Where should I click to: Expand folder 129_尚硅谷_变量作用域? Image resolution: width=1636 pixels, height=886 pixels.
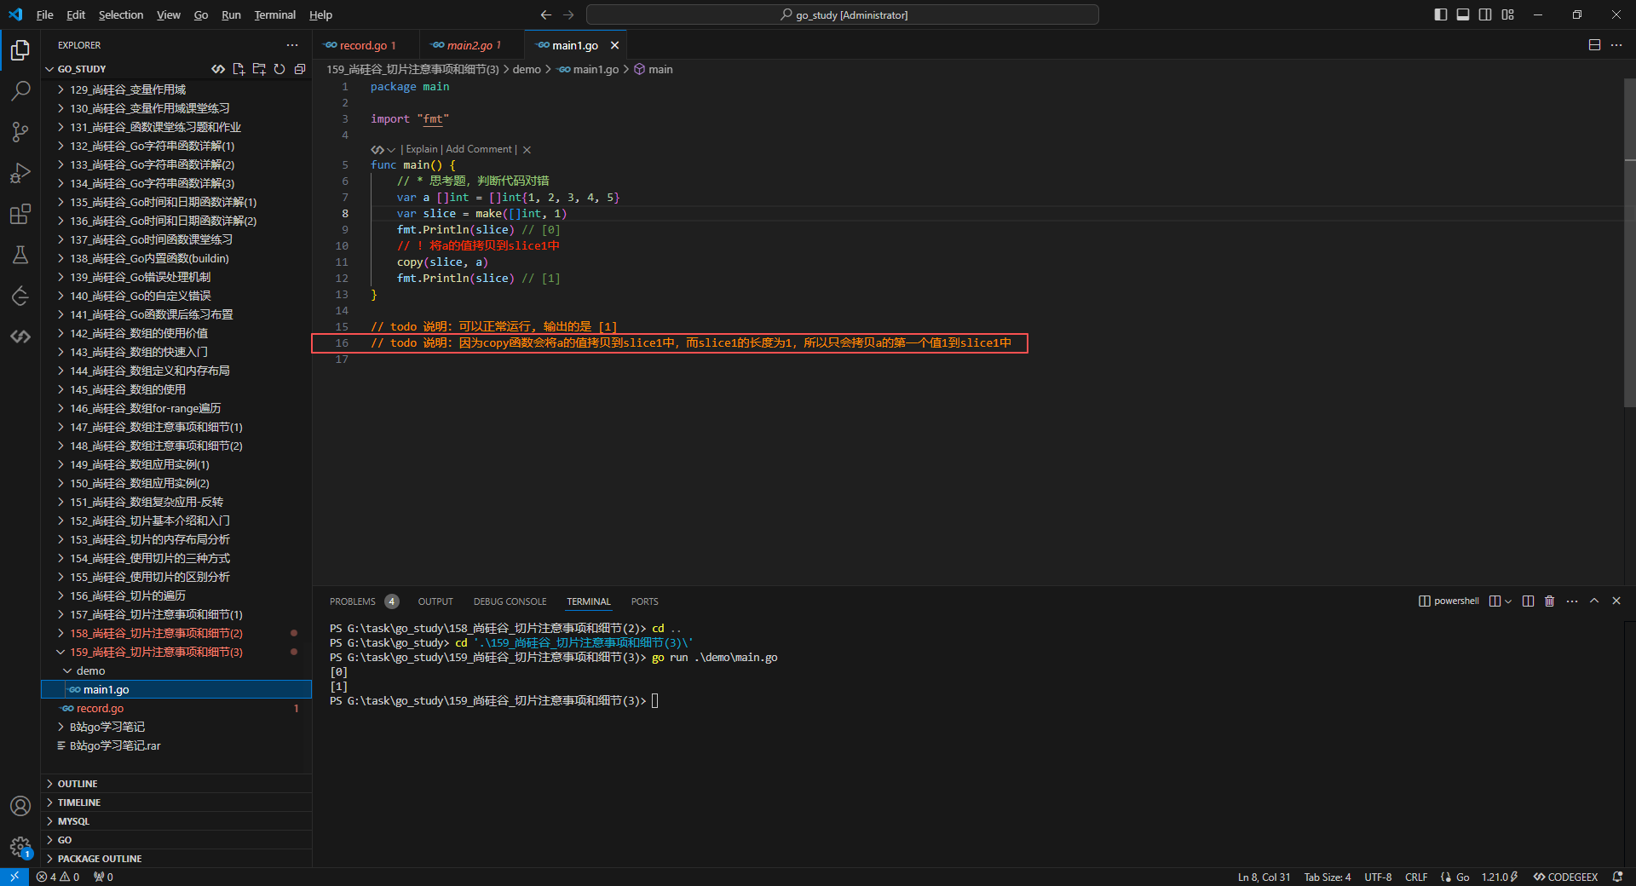176,89
